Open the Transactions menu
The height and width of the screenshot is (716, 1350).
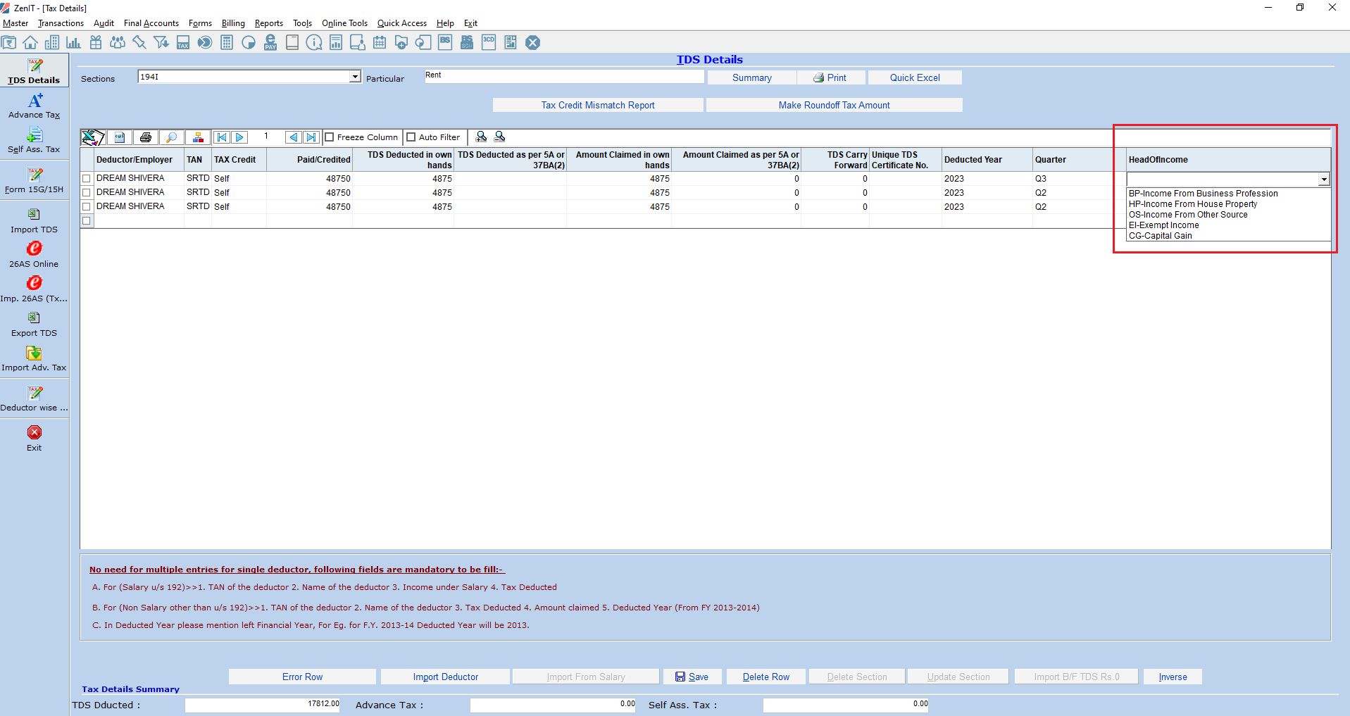pyautogui.click(x=61, y=23)
